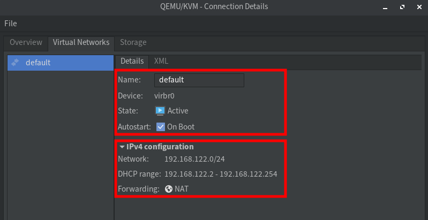Screen dimensions: 428x220
Task: Maximize the Connection Details window
Action: point(402,7)
